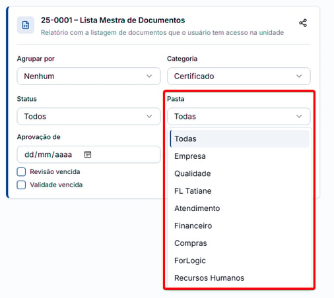The image size is (334, 298).
Task: Open the Categoria dropdown showing Certificado
Action: 239,76
